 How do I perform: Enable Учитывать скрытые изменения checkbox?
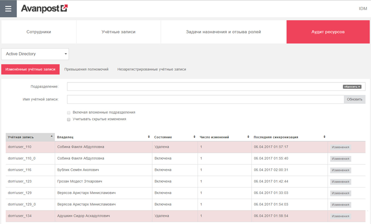(69, 120)
